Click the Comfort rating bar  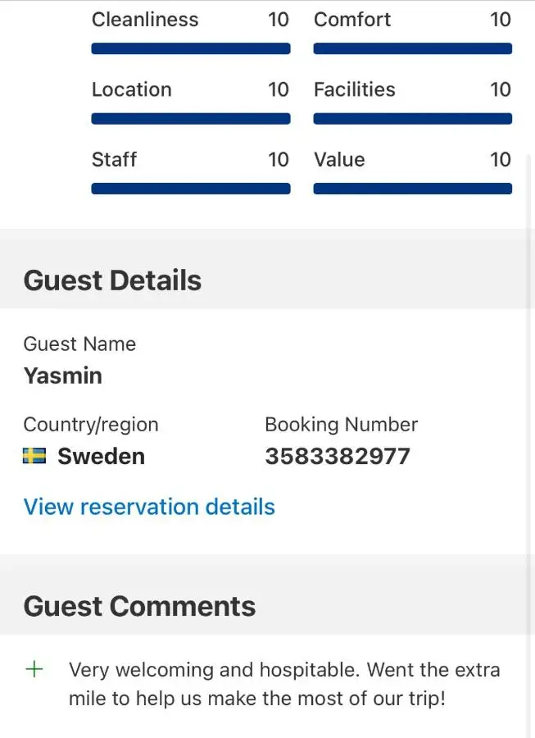pos(412,49)
